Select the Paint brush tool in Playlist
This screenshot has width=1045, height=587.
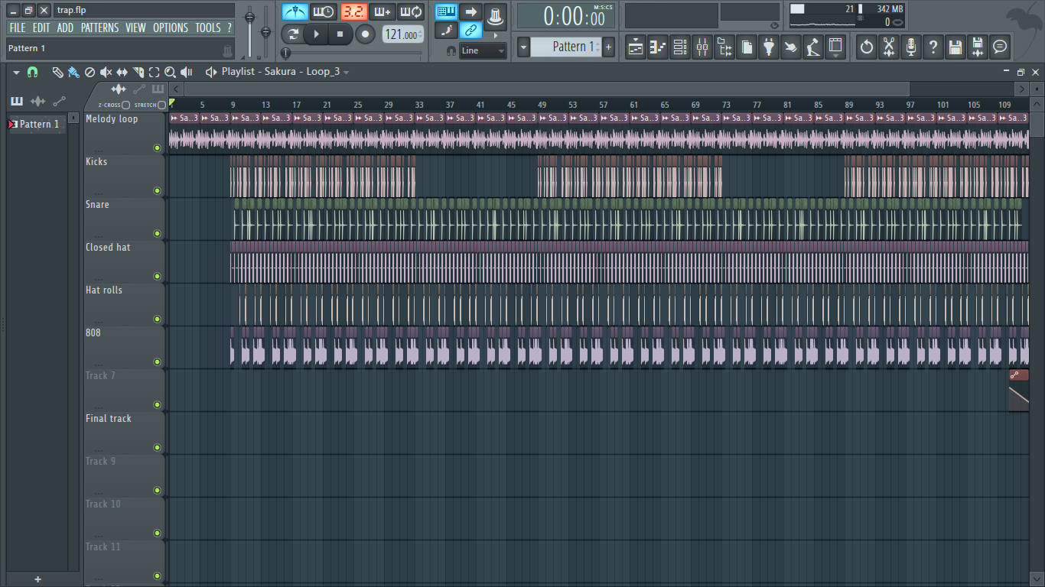73,72
